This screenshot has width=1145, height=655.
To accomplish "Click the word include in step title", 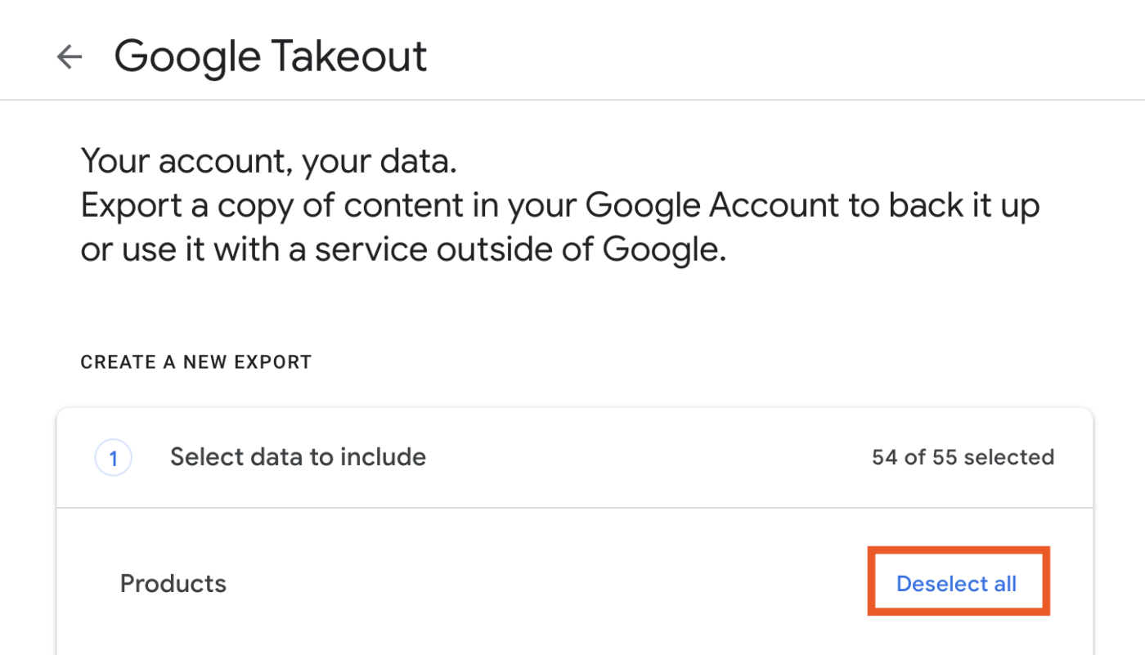I will [x=388, y=457].
